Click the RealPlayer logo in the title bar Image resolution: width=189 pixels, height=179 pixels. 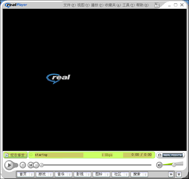pyautogui.click(x=16, y=5)
